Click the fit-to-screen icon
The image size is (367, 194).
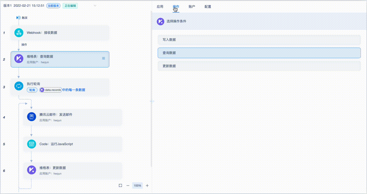[120, 186]
